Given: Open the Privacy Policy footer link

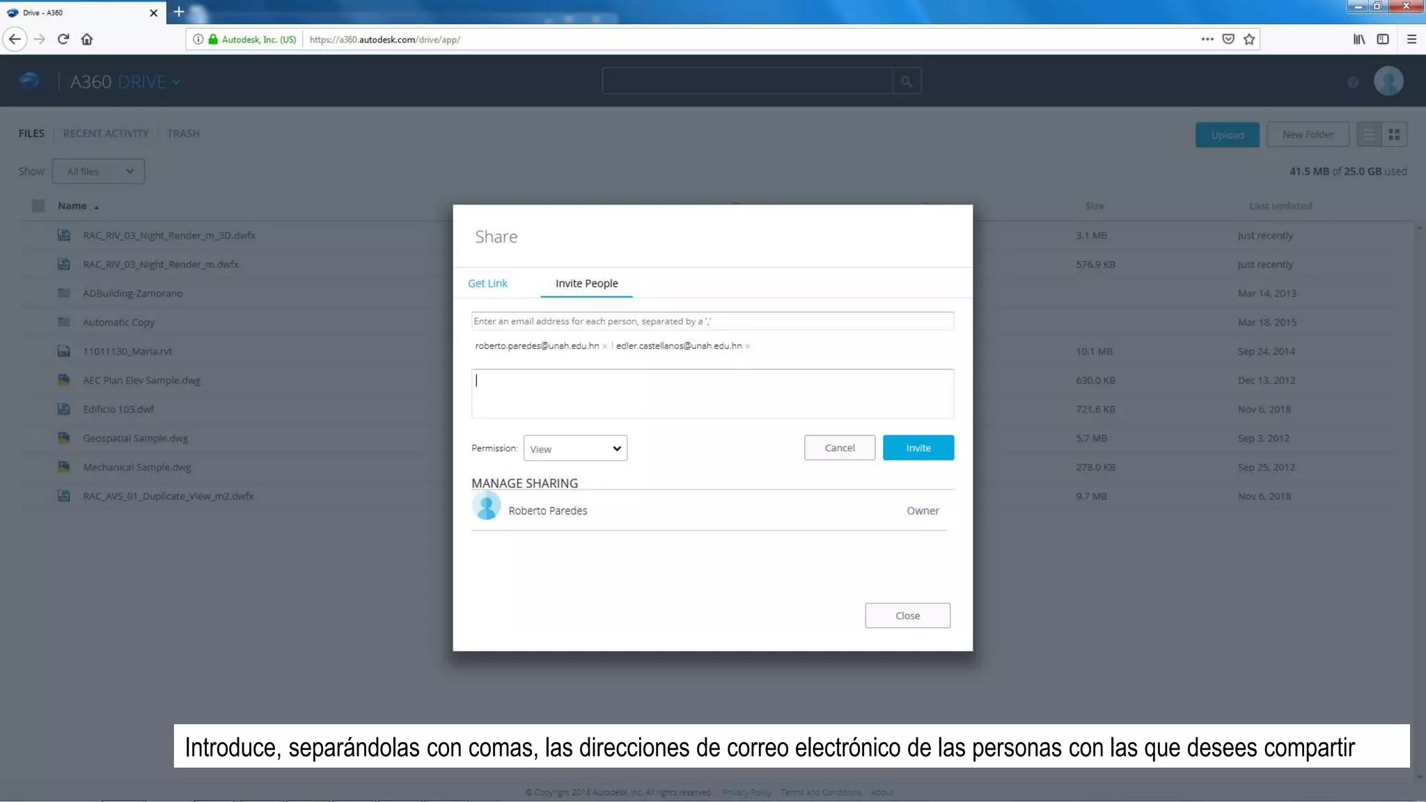Looking at the screenshot, I should pos(746,792).
